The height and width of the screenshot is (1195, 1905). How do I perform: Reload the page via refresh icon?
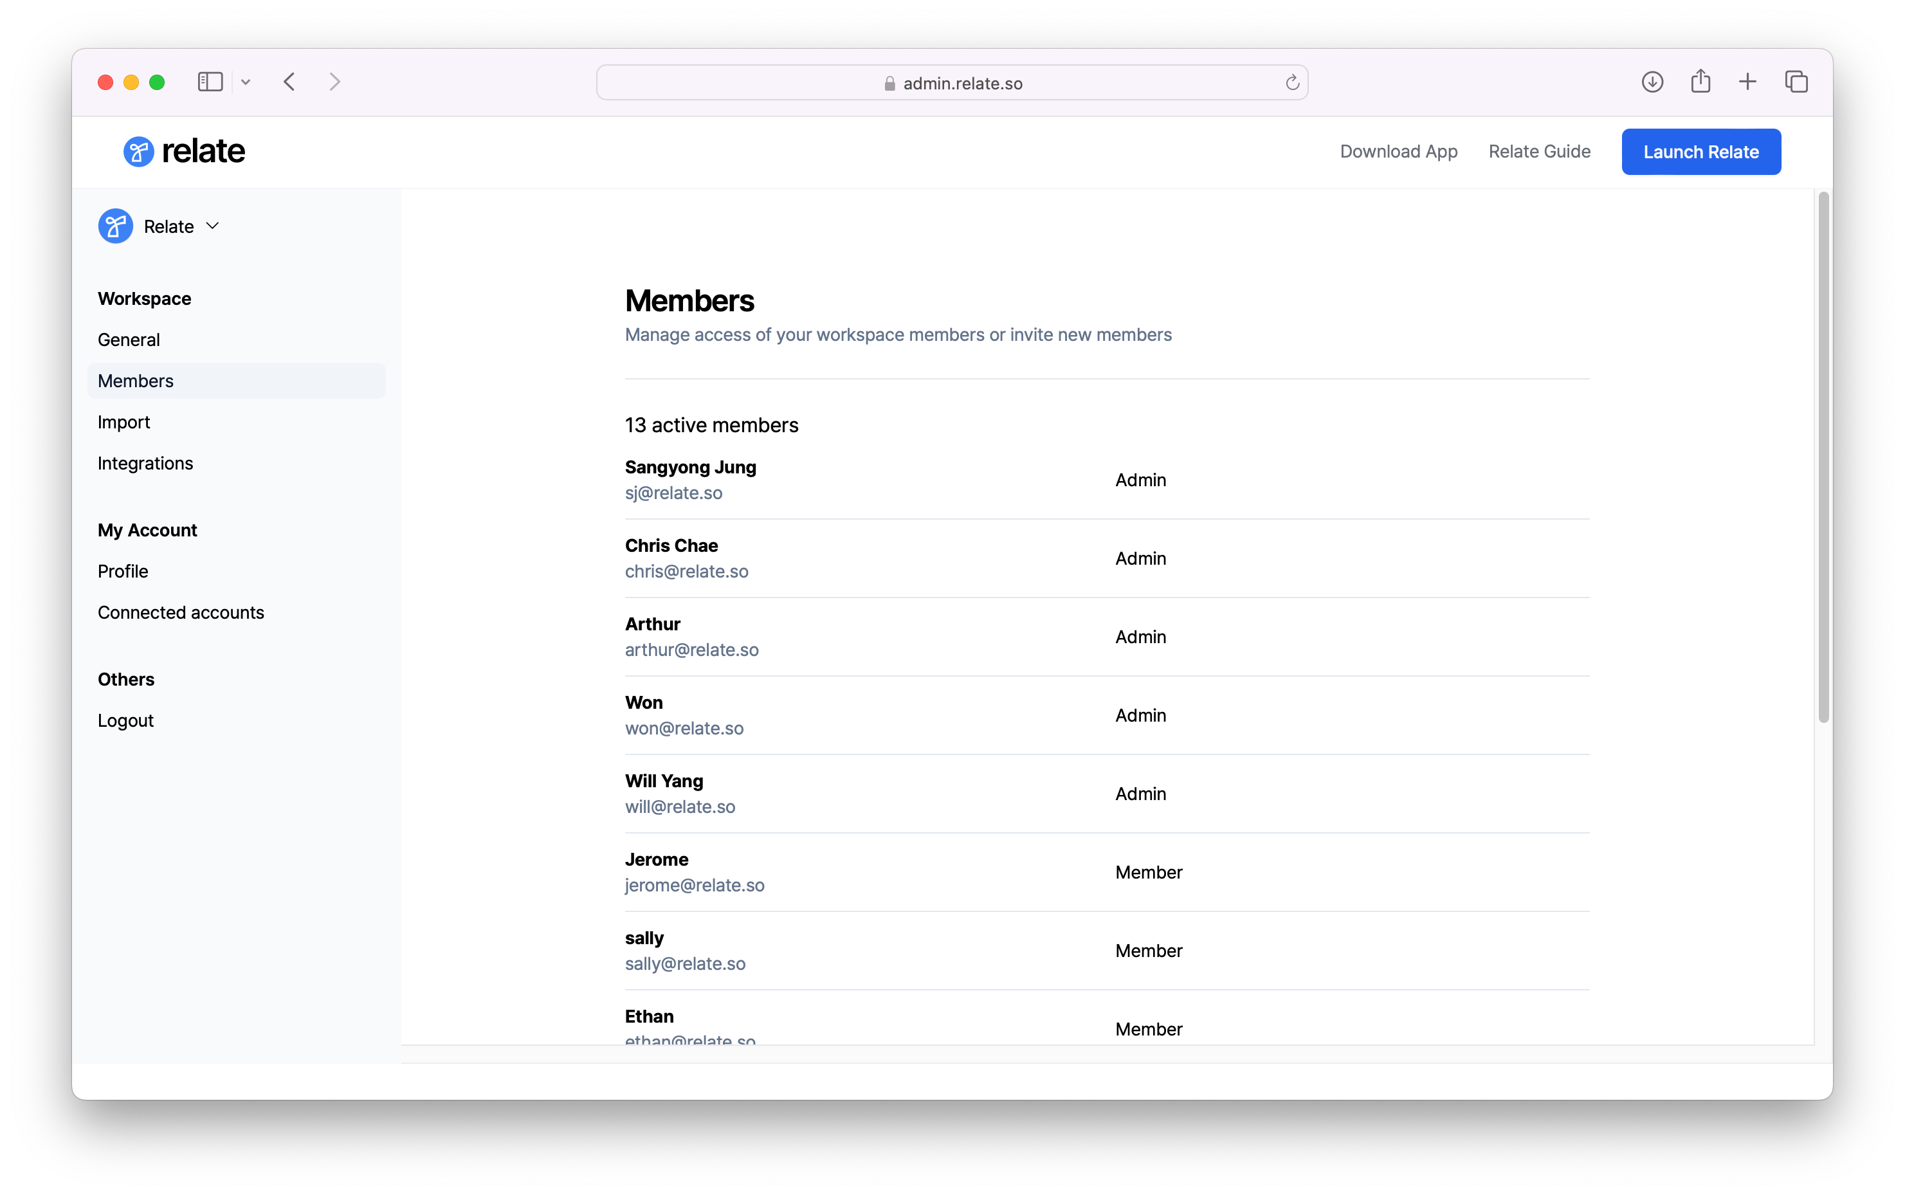pyautogui.click(x=1292, y=83)
